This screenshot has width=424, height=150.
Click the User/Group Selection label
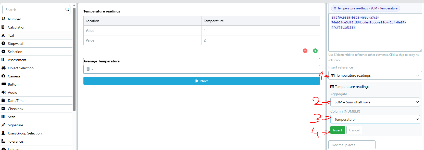25,133
